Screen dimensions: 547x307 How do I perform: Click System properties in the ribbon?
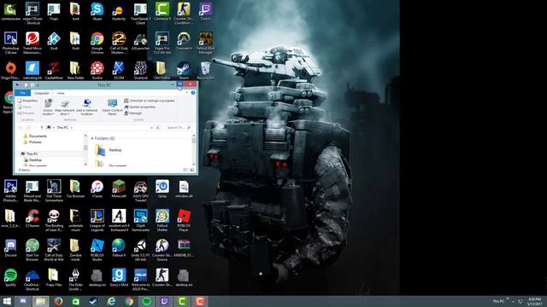coord(140,107)
